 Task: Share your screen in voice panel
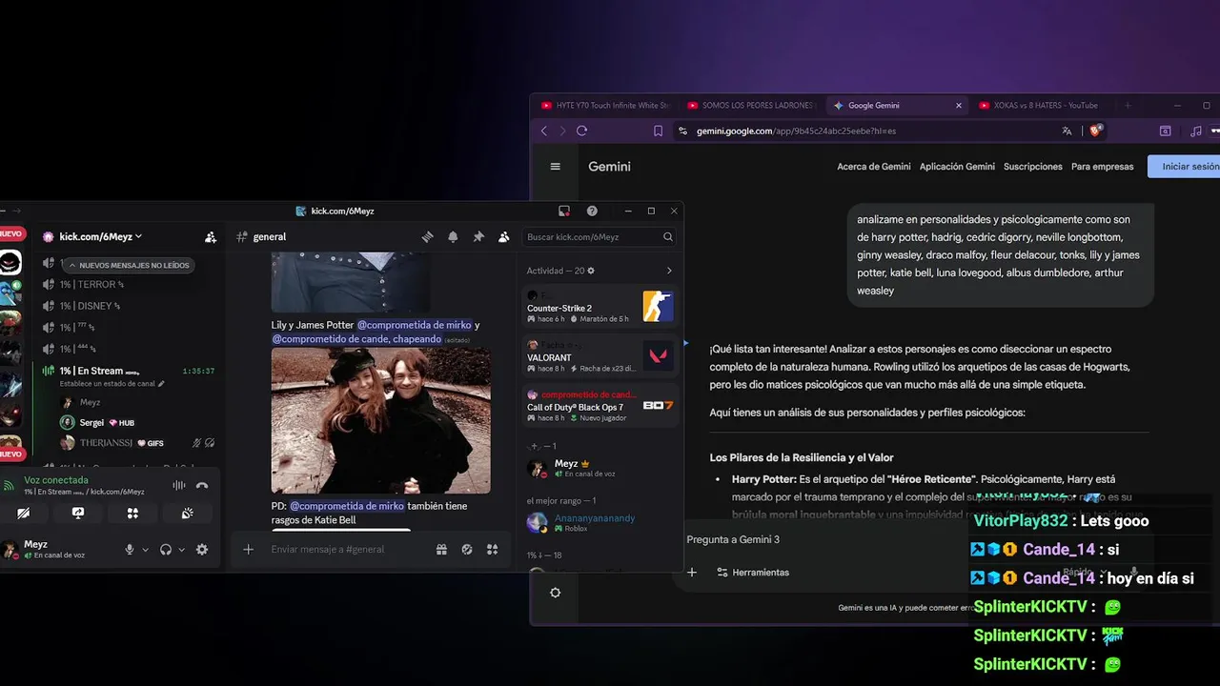click(x=78, y=513)
